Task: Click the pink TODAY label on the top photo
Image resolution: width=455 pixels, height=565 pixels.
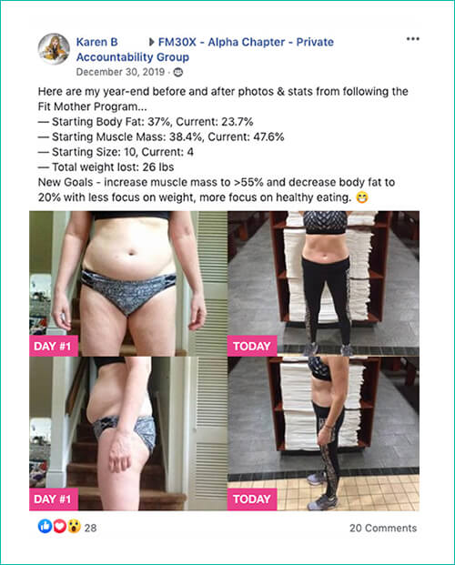Action: pos(252,346)
